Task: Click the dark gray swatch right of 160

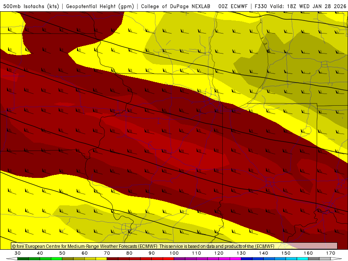Action: tap(314, 259)
